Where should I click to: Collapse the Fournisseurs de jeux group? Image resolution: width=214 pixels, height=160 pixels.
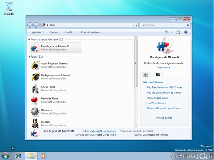29,39
